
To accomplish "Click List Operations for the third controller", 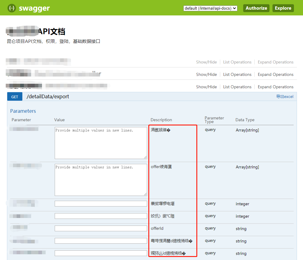I will point(237,87).
